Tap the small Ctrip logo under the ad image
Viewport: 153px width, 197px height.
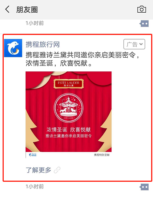(33, 155)
